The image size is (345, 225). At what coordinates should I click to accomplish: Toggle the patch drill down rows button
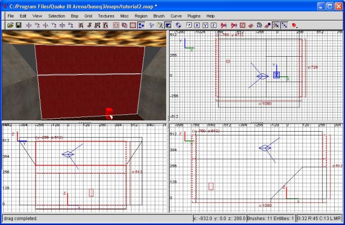click(284, 25)
